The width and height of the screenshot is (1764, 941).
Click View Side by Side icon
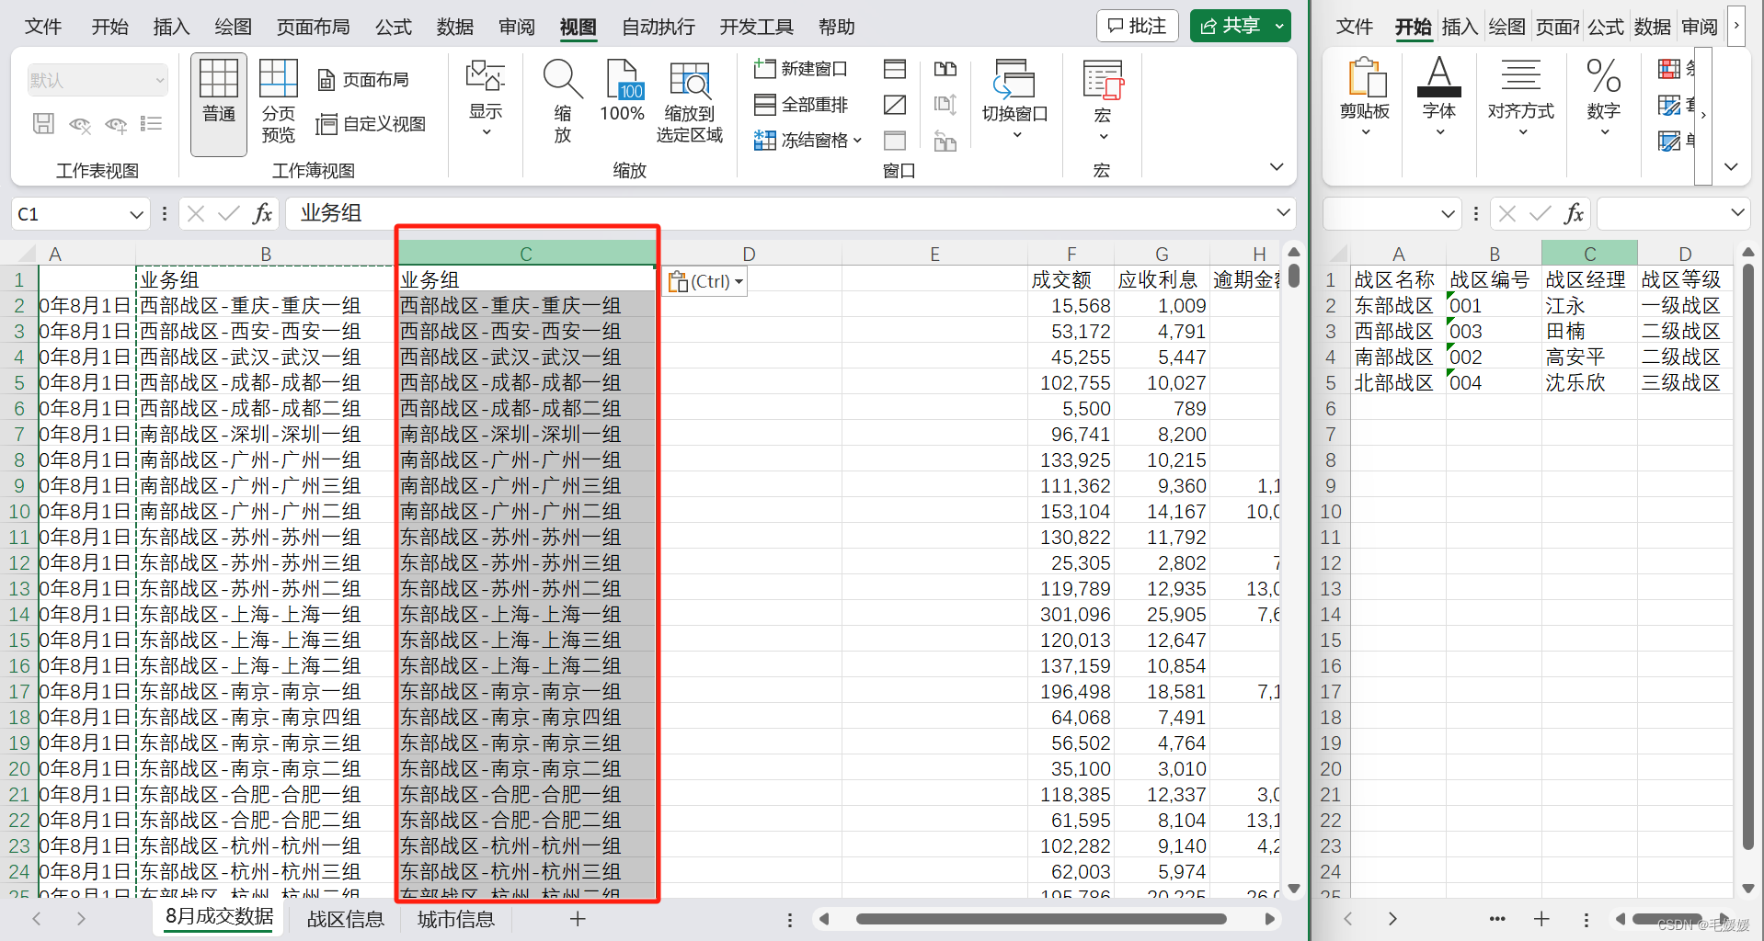[945, 69]
